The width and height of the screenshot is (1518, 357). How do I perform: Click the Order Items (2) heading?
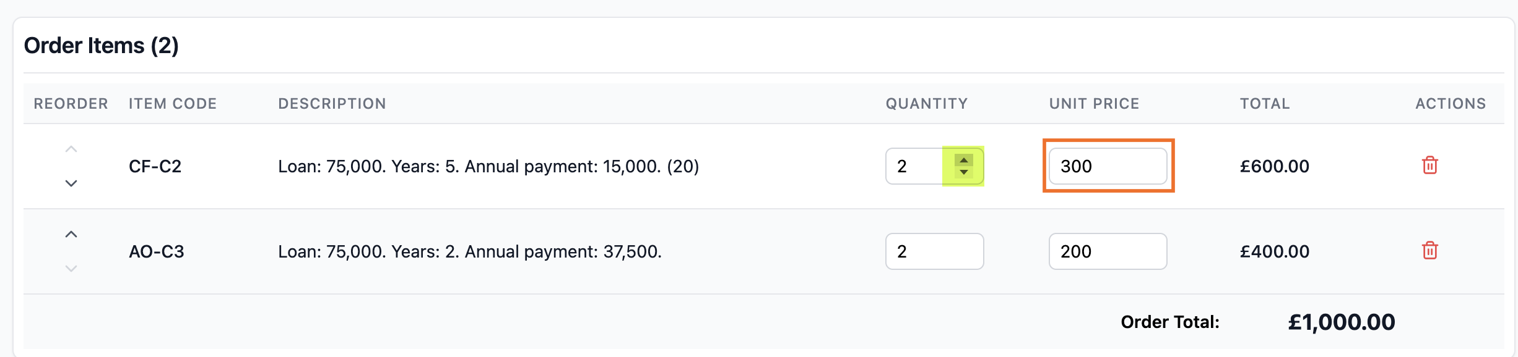tap(101, 46)
